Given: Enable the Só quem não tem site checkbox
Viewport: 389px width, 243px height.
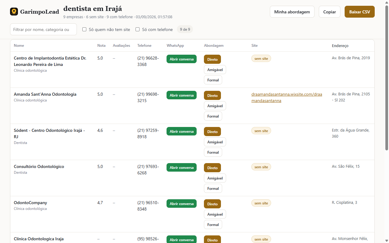Looking at the screenshot, I should click(x=84, y=29).
